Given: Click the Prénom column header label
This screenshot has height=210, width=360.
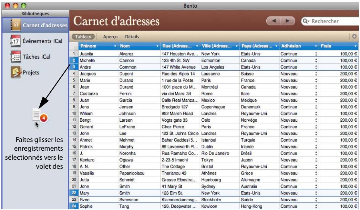Looking at the screenshot, I should coord(88,46).
